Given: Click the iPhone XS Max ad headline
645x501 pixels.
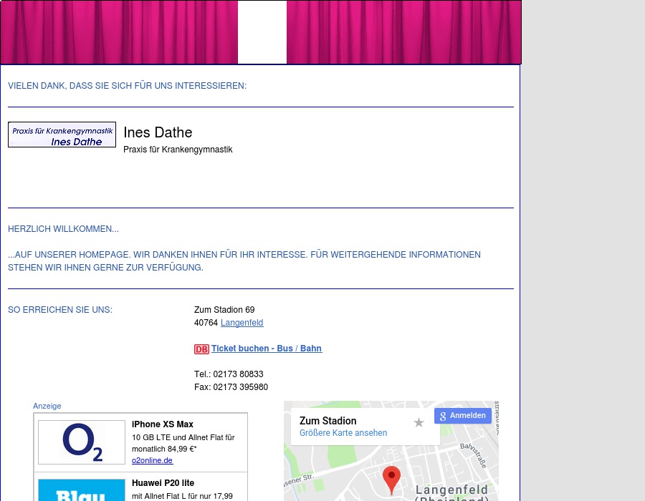Looking at the screenshot, I should 163,424.
